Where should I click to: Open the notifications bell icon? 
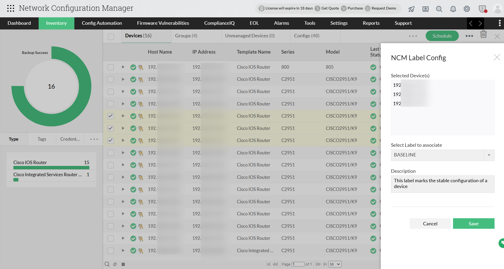tap(453, 9)
